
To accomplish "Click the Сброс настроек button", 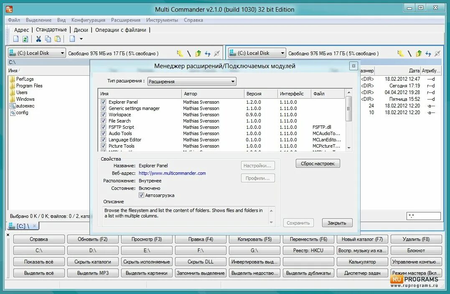I will click(x=318, y=164).
